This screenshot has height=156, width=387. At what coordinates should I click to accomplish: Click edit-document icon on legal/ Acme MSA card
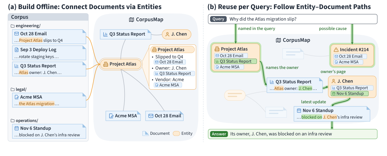[x=16, y=97]
